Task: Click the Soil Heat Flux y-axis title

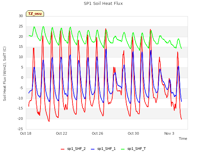Action: [5, 74]
